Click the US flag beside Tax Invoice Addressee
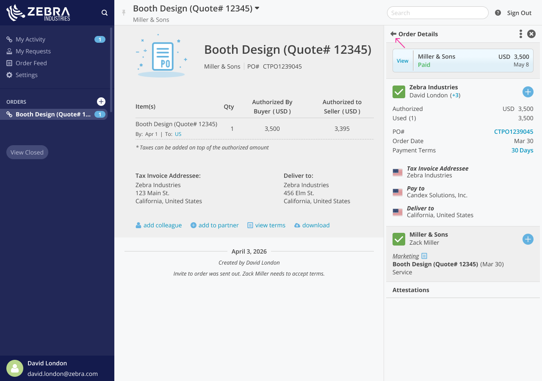The width and height of the screenshot is (542, 381). 398,172
